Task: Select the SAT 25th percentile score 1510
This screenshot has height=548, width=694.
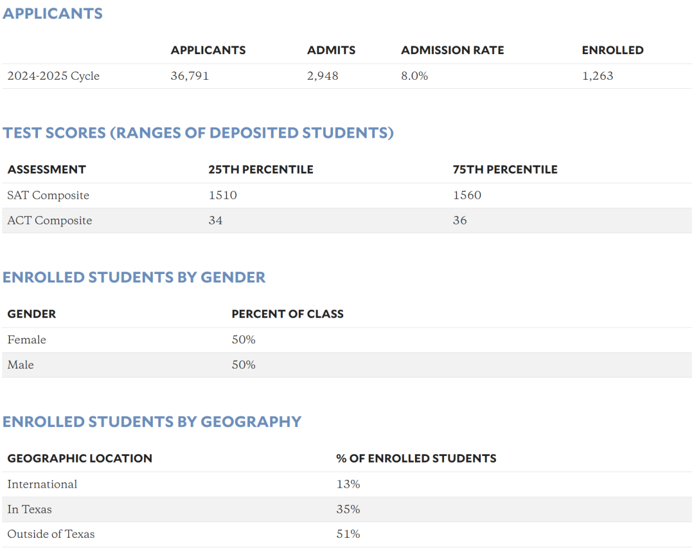Action: pyautogui.click(x=222, y=196)
